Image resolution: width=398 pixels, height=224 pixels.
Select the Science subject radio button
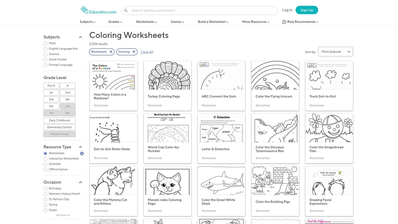point(45,54)
